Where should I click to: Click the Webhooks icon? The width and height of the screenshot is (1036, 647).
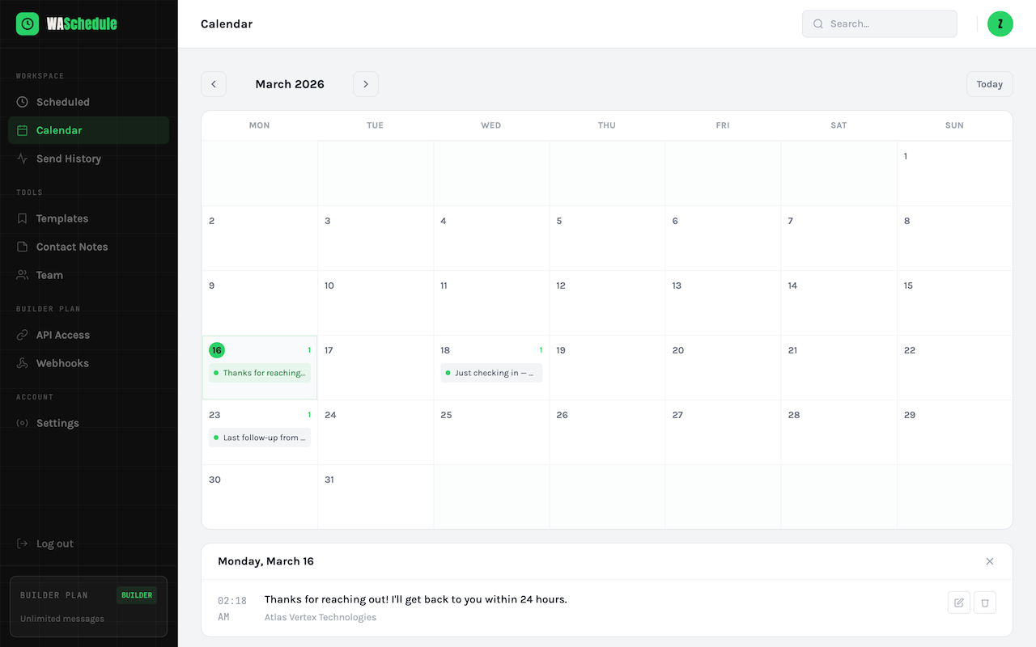[x=22, y=363]
